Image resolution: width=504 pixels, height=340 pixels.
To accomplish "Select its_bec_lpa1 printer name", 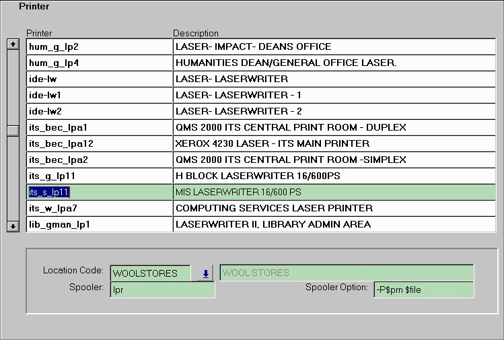I will 99,128.
